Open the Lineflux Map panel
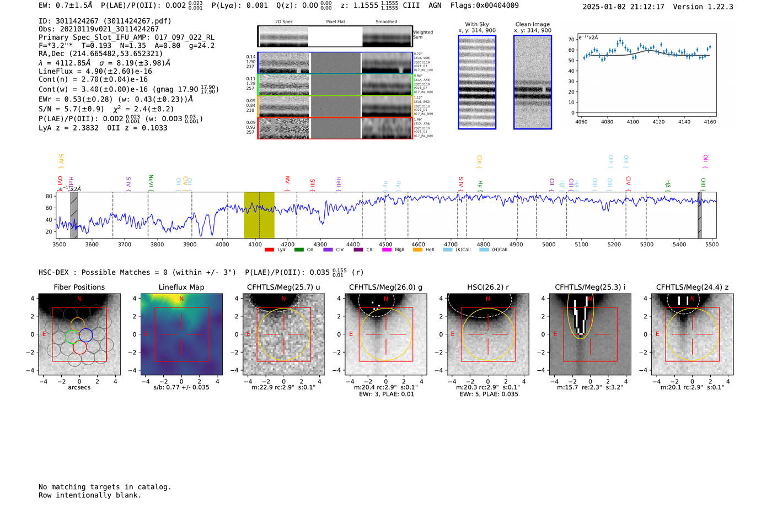Viewport: 772px width, 525px height. (181, 334)
